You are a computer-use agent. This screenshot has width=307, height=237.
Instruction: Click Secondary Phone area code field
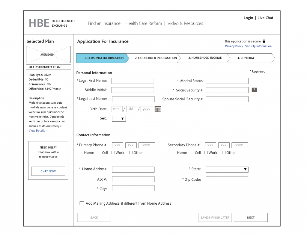pos(210,145)
